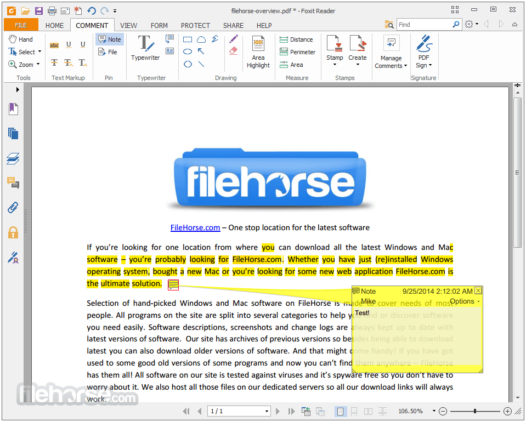Viewport: 526px width, 422px height.
Task: Open the Pages thumbnails side panel
Action: point(13,134)
